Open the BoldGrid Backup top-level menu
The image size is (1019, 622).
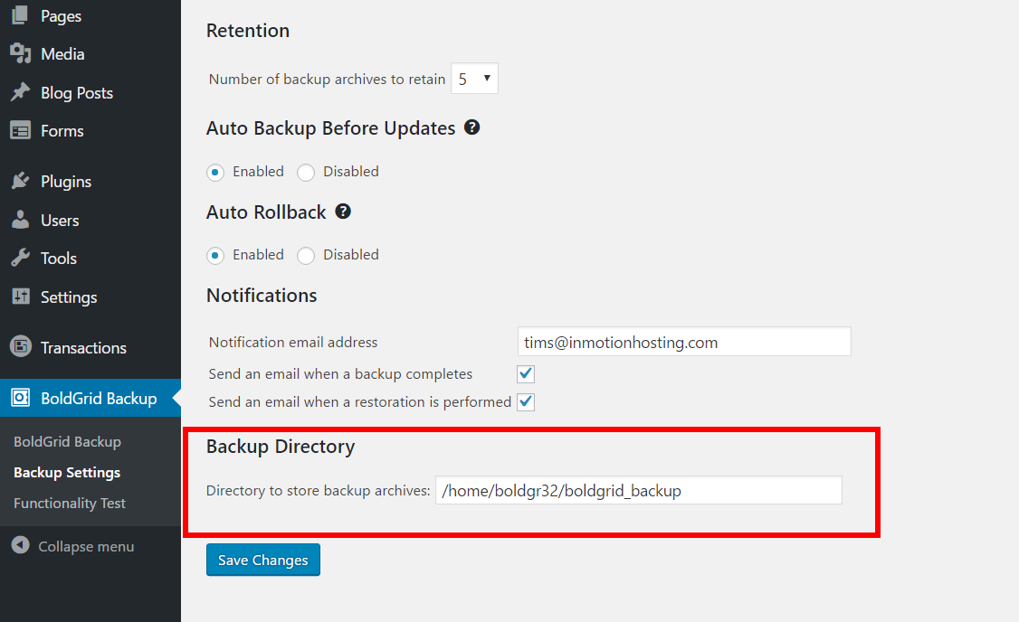[90, 398]
